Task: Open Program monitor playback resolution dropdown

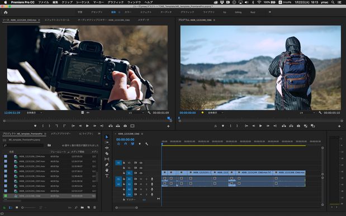Action: 307,113
